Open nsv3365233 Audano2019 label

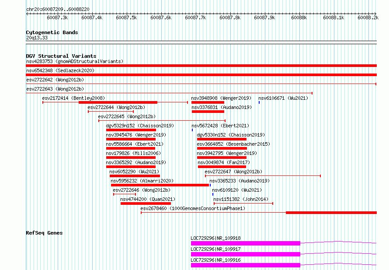(x=240, y=181)
